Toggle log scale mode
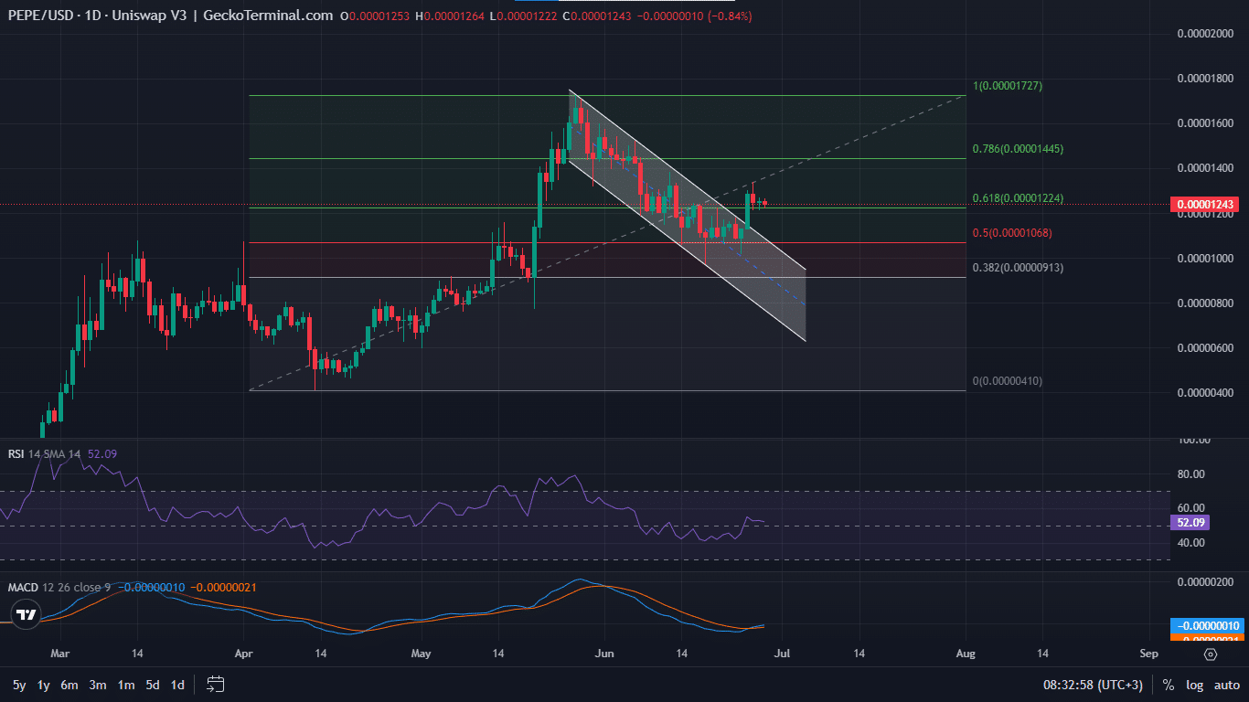Viewport: 1249px width, 702px height. pos(1195,685)
